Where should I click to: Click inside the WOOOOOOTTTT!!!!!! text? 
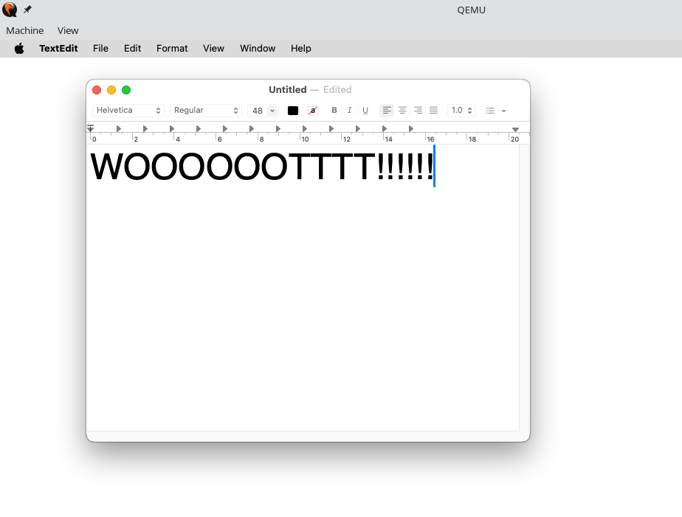pyautogui.click(x=262, y=166)
